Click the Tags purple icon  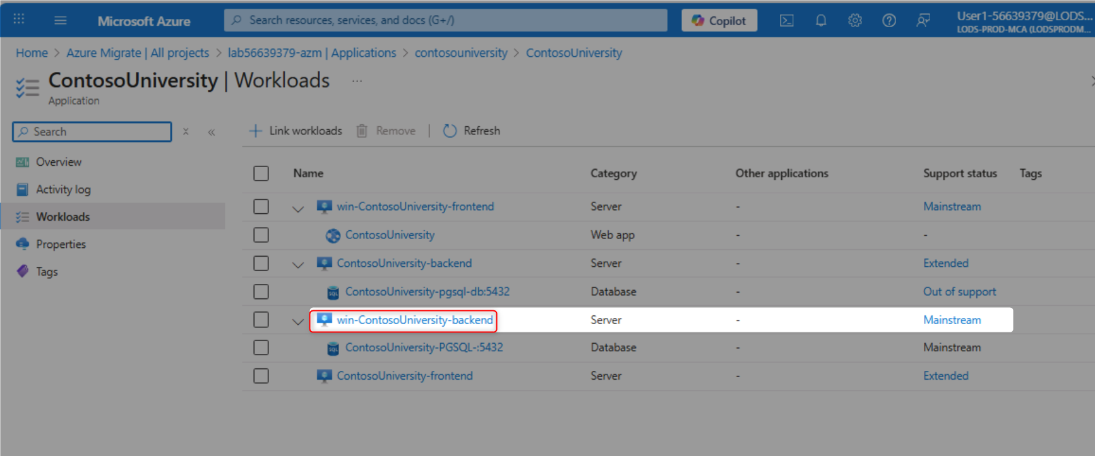(x=23, y=271)
